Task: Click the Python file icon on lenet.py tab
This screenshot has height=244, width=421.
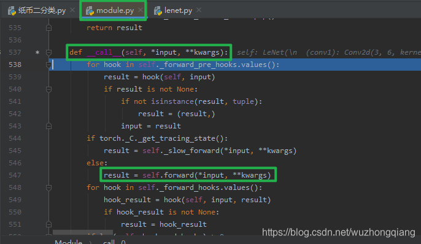Action: tap(158, 11)
